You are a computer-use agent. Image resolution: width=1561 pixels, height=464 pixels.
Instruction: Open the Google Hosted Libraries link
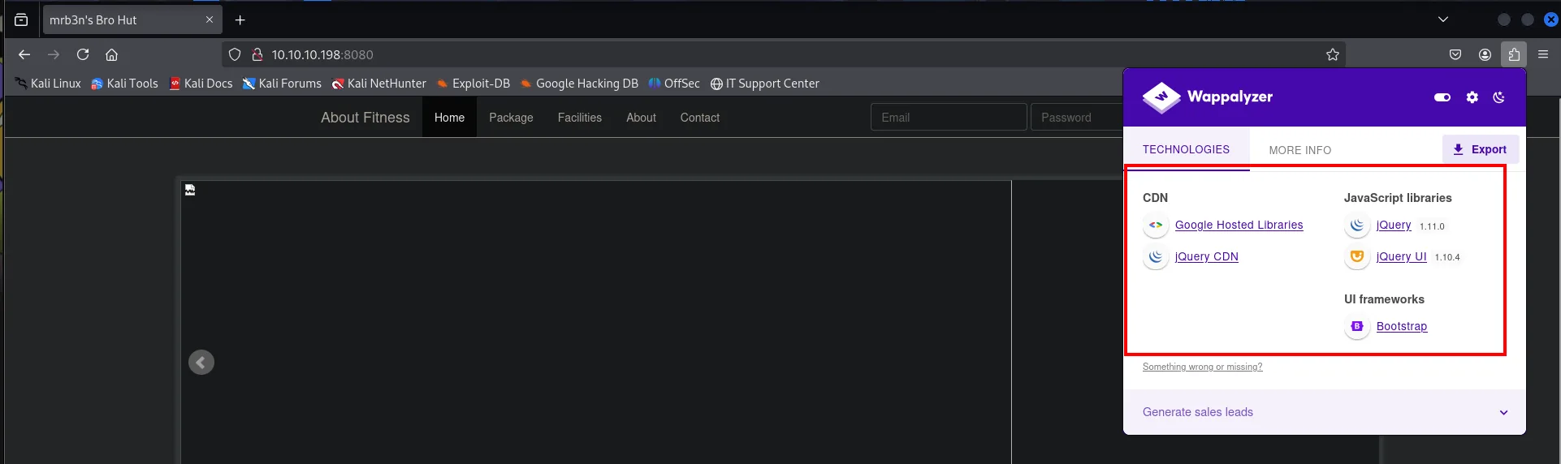coord(1239,225)
